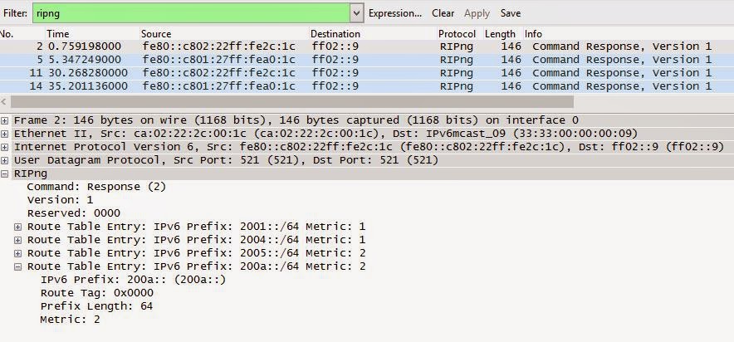Select packet number 5 in list
This screenshot has width=734, height=342.
(249, 60)
